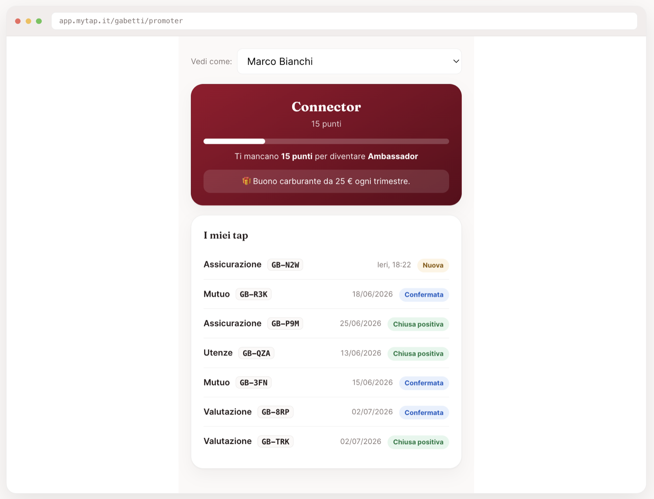
Task: Click Chiusa positiva status on GB-TRK row
Action: point(418,442)
